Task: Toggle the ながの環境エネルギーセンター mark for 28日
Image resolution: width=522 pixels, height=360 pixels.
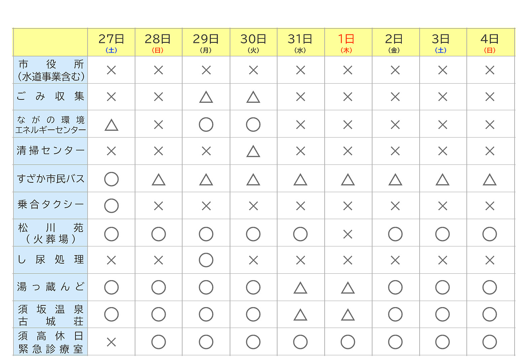Action: pos(158,124)
